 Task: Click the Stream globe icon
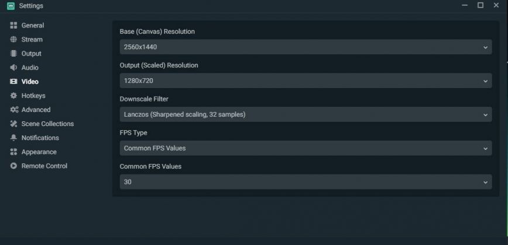pyautogui.click(x=13, y=40)
